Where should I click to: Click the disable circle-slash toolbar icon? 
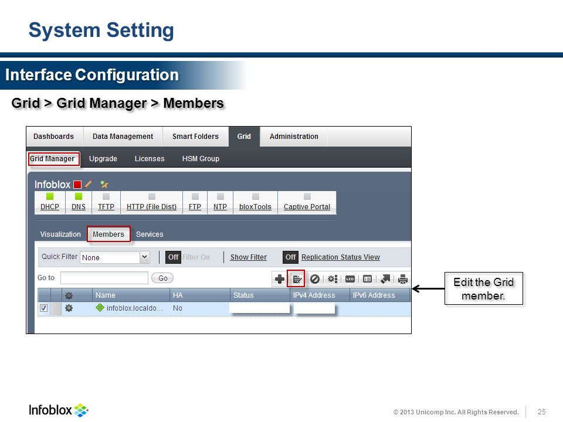315,279
